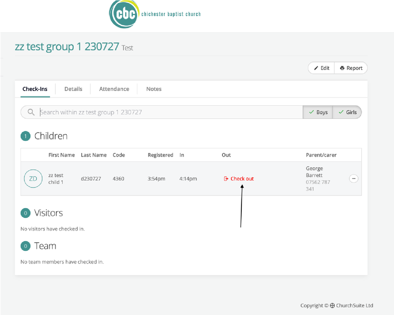Open the ellipsis menu for zz test child
This screenshot has width=394, height=315.
coord(353,179)
